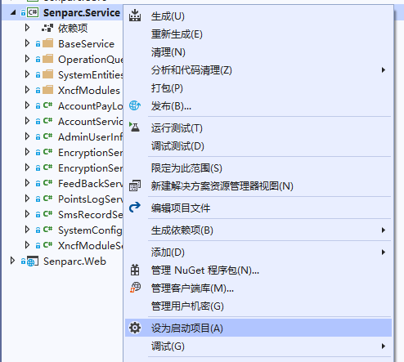404x362 pixels.
Task: Choose 运行测试(T) menu entry
Action: tap(258, 128)
